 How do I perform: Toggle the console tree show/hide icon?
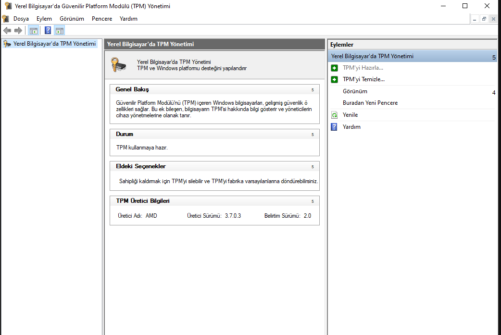tap(33, 31)
